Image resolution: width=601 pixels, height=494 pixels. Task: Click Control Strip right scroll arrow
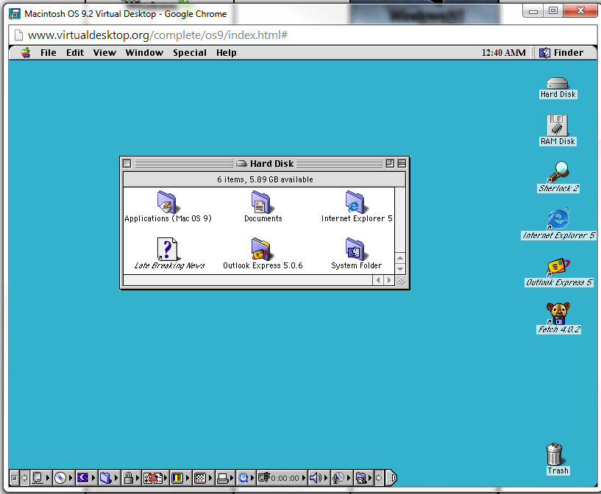(379, 478)
